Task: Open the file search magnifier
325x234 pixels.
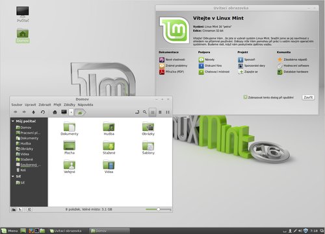Action: click(145, 112)
